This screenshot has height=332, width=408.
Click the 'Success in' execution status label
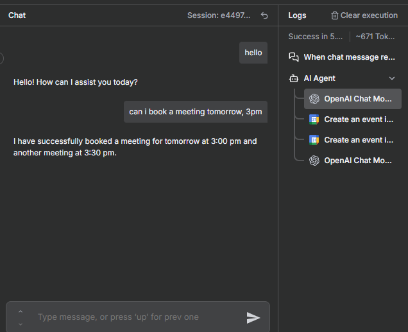pos(316,37)
